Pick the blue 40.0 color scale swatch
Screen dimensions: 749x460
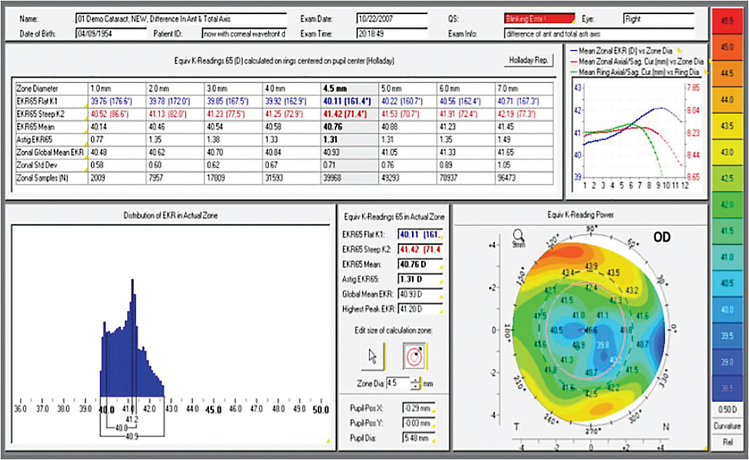(x=726, y=308)
